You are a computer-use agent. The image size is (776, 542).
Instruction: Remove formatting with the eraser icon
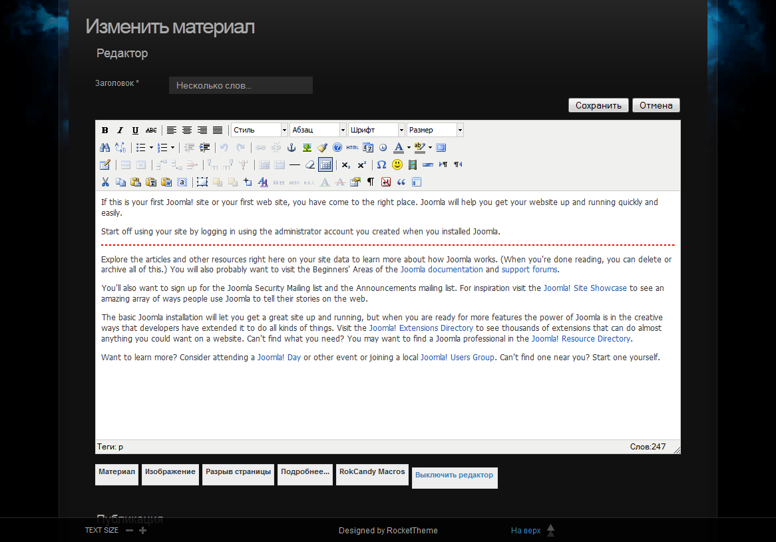pos(310,165)
